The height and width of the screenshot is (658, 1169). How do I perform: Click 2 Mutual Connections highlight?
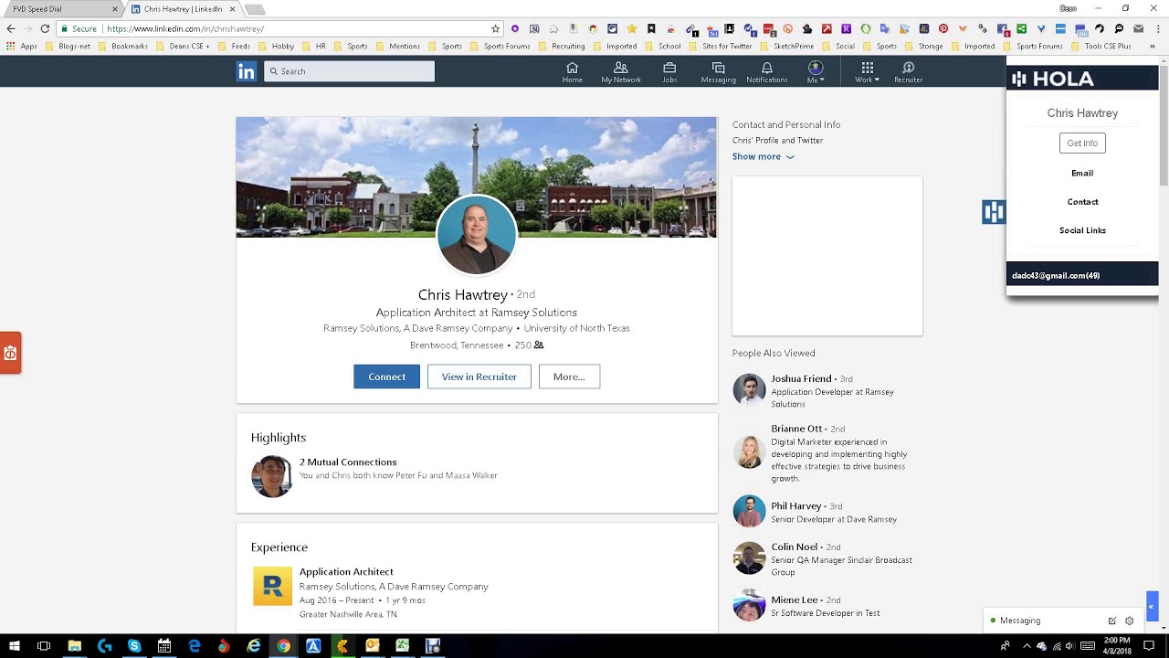click(348, 462)
